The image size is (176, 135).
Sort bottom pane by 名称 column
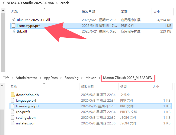tap(14, 86)
